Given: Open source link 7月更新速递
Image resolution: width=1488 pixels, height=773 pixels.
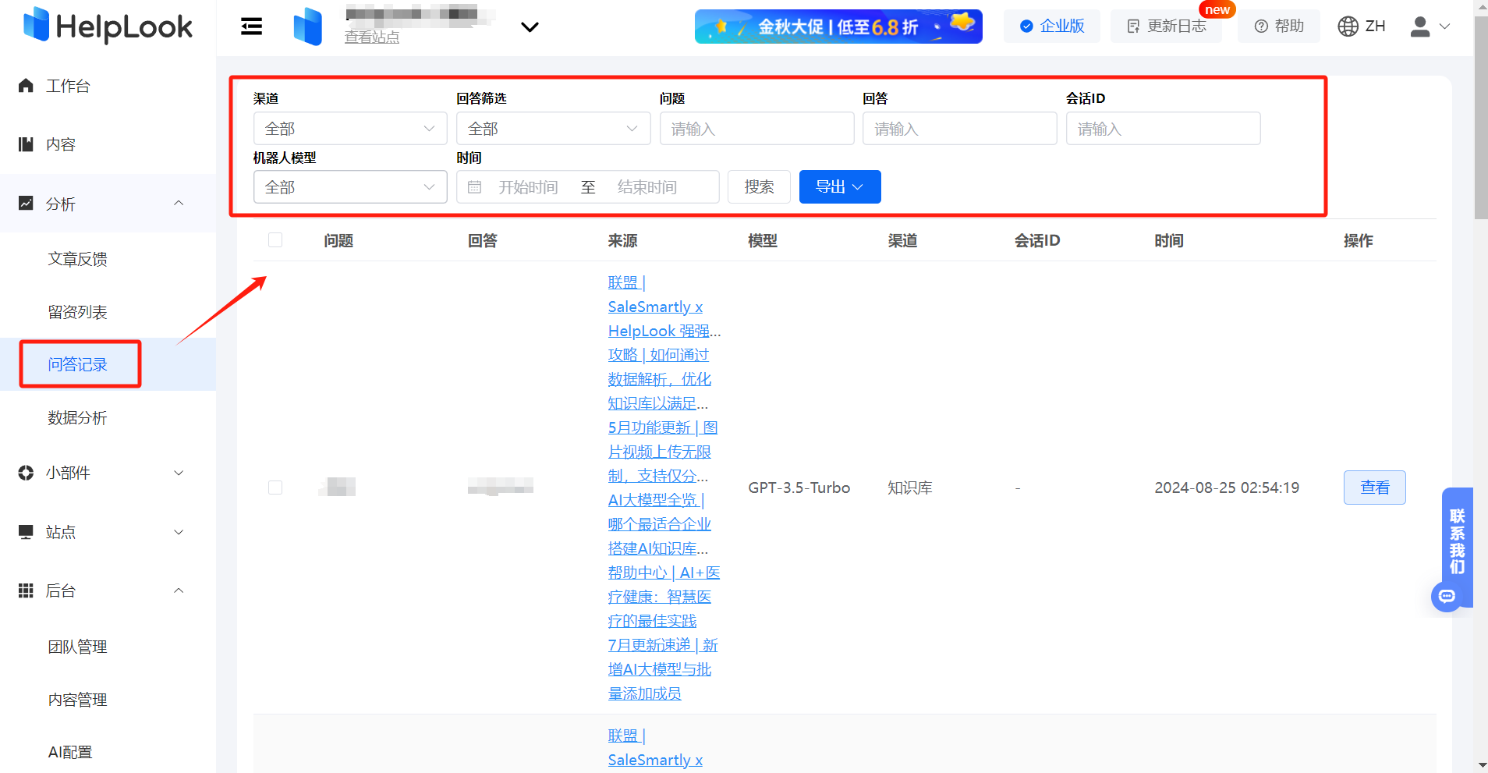Looking at the screenshot, I should coord(663,669).
